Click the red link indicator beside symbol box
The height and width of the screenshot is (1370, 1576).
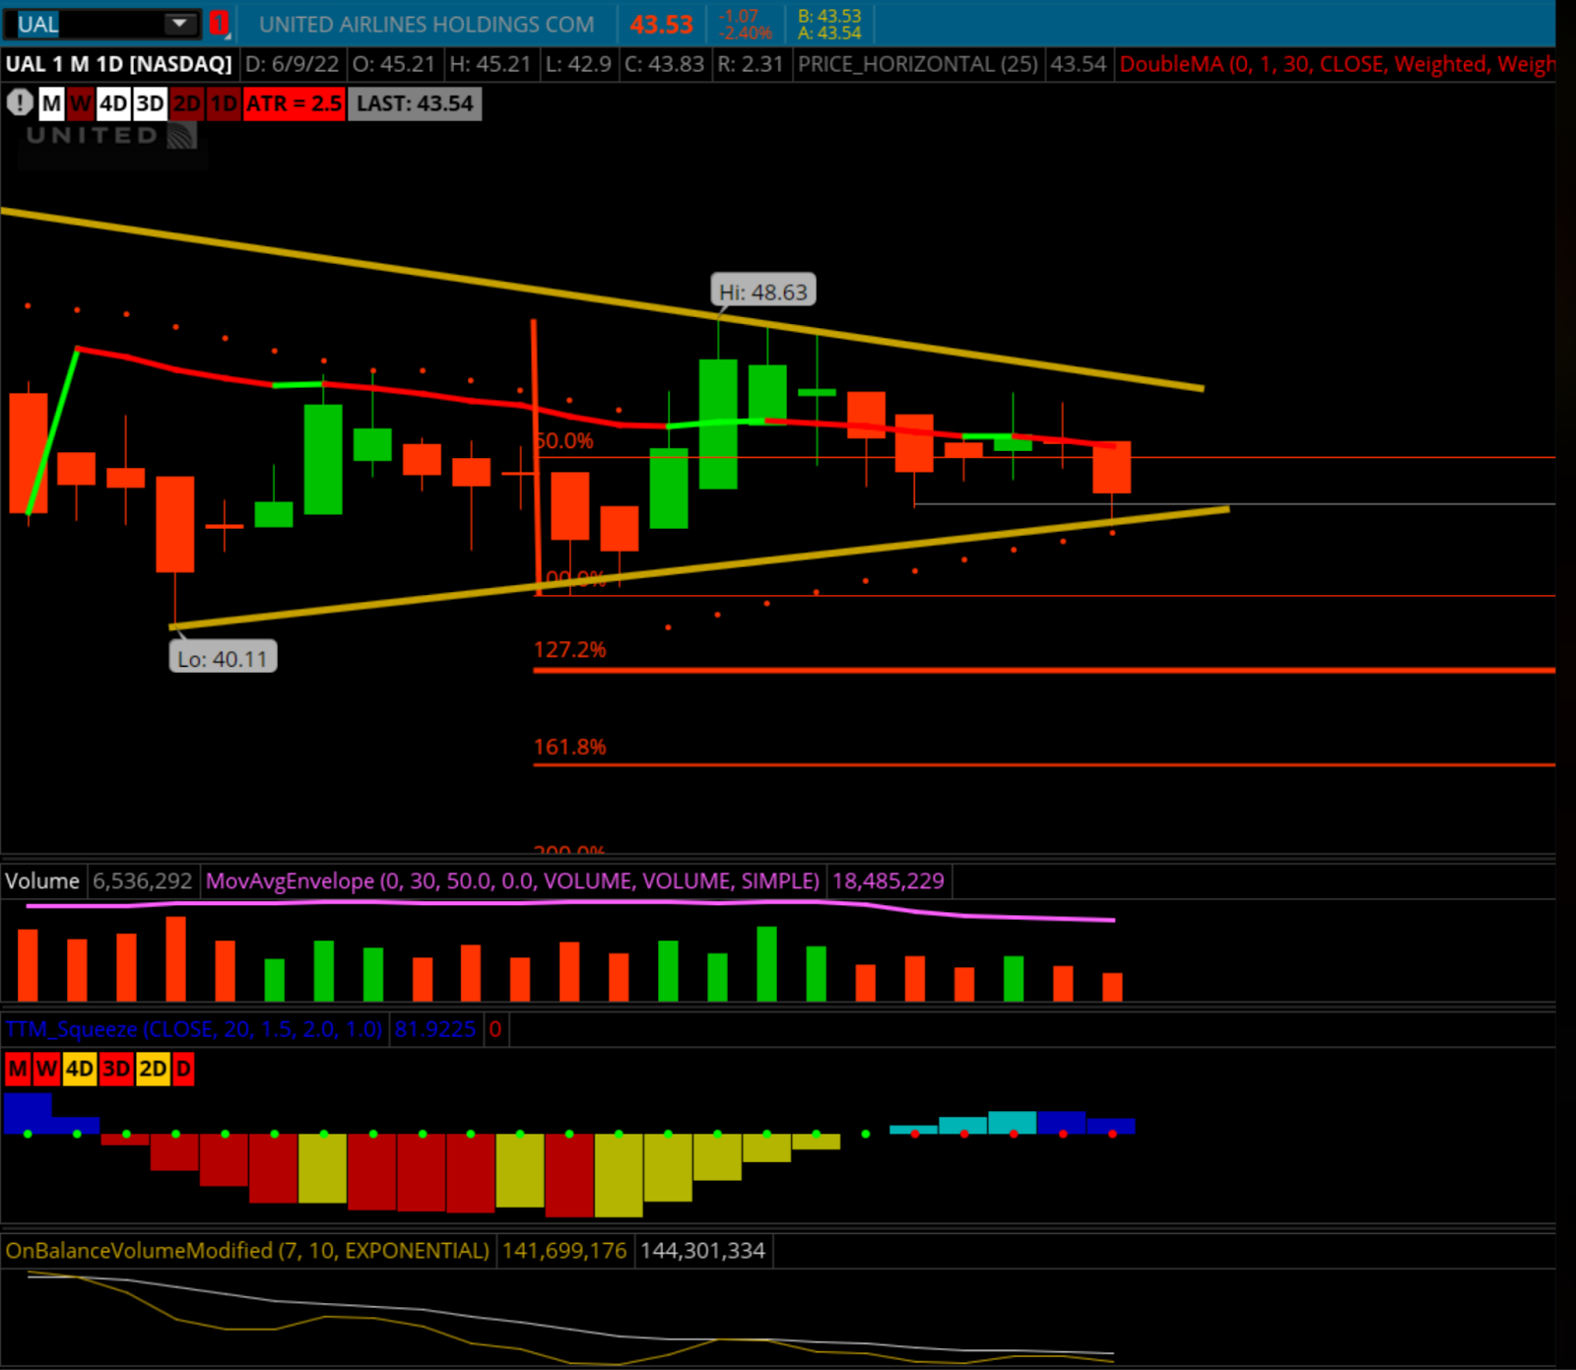pos(219,24)
